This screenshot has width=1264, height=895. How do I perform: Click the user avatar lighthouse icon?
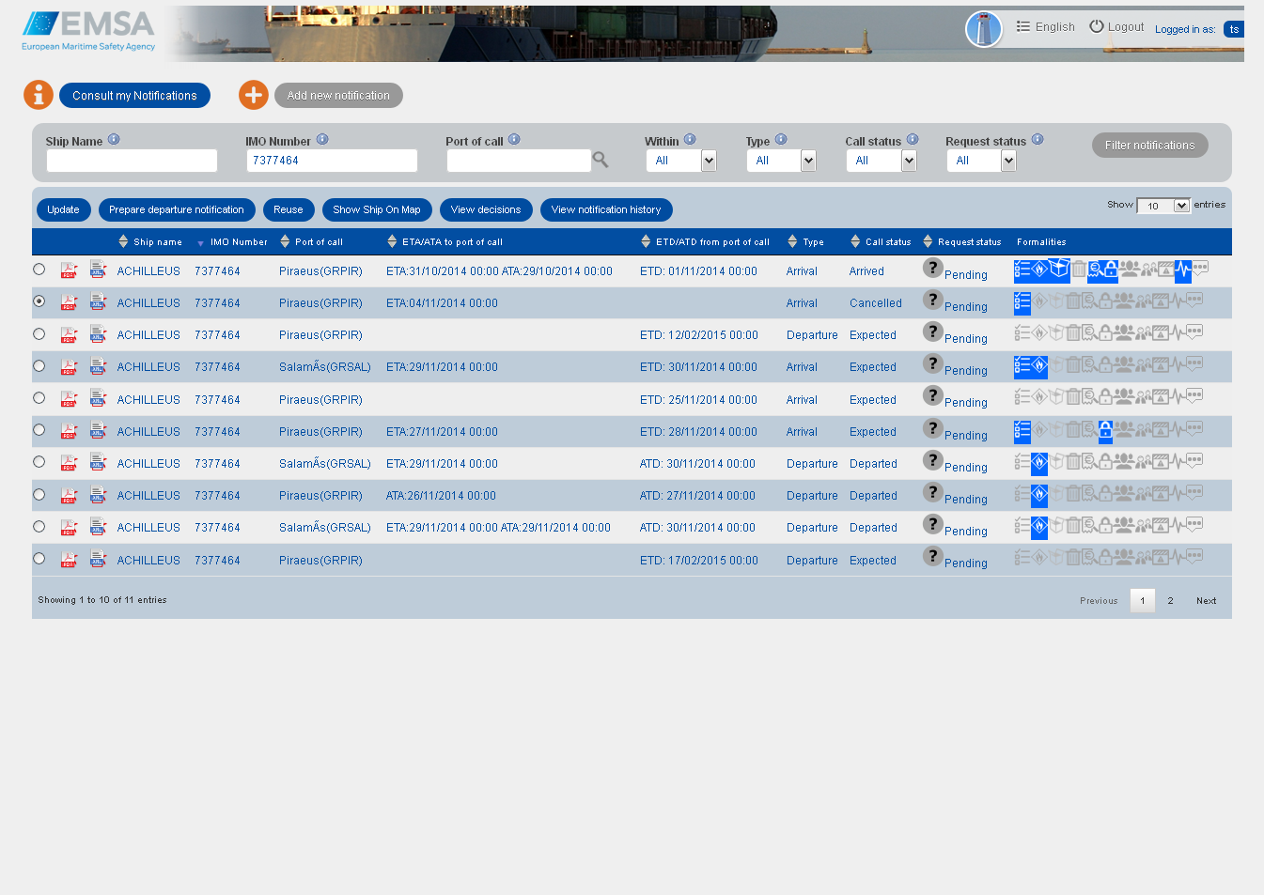coord(984,29)
